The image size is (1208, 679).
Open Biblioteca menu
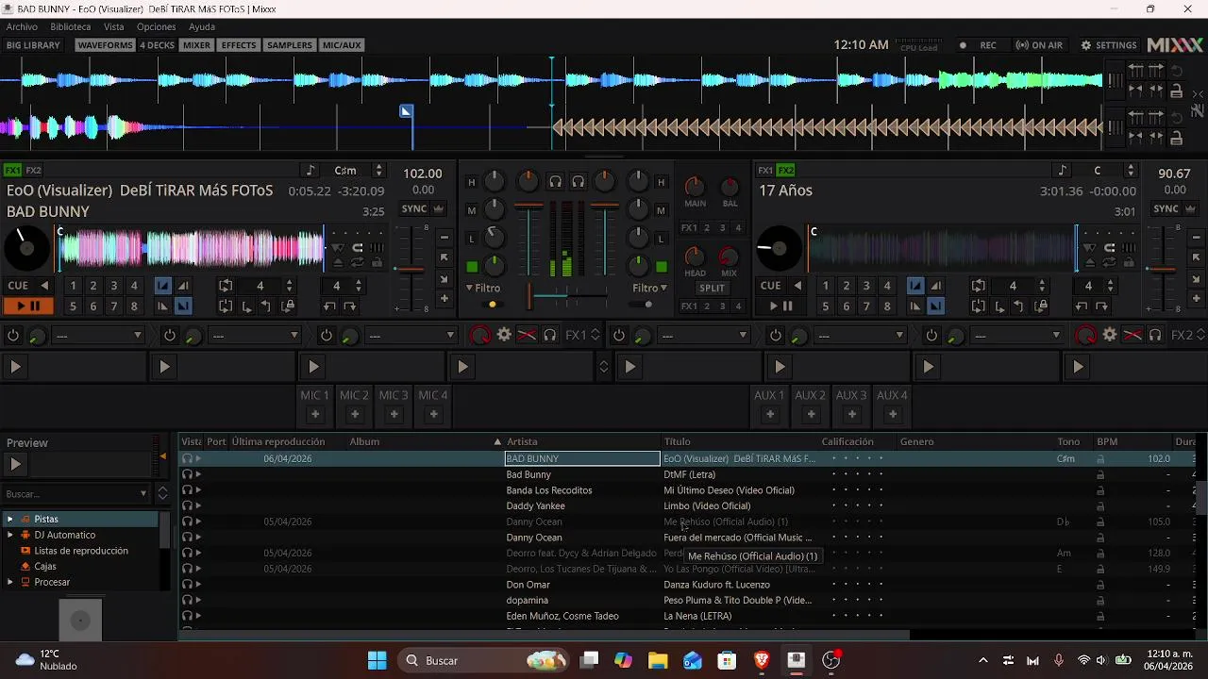[71, 27]
